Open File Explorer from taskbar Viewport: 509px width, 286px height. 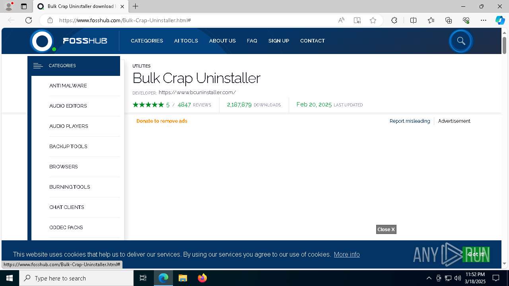[x=183, y=278]
